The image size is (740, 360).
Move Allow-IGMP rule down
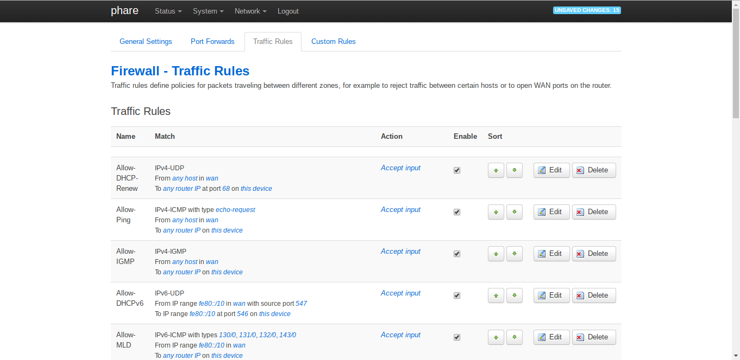(x=515, y=254)
